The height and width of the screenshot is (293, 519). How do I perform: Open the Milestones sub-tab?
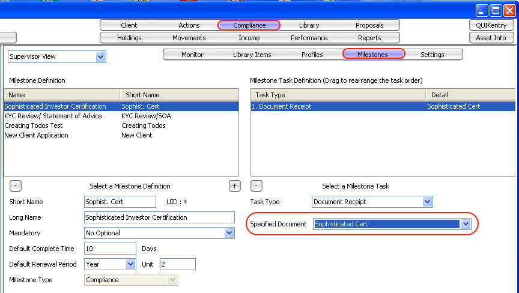tap(373, 55)
